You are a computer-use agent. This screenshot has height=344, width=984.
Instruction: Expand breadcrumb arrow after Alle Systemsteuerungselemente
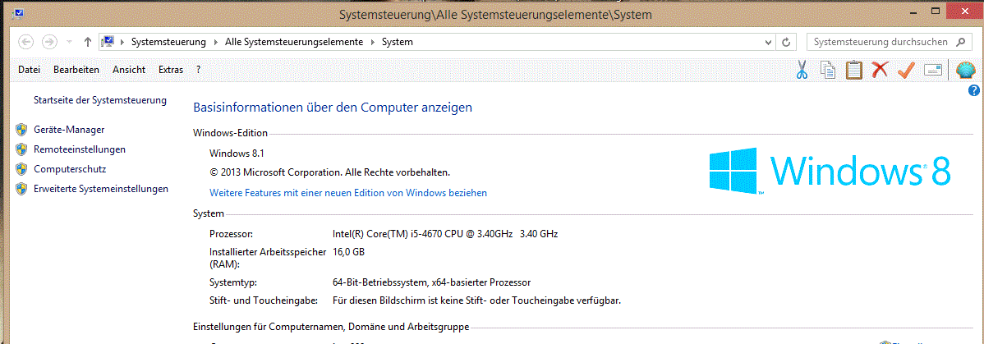[x=370, y=42]
